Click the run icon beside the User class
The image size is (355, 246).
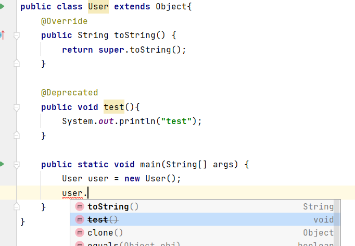click(x=2, y=7)
